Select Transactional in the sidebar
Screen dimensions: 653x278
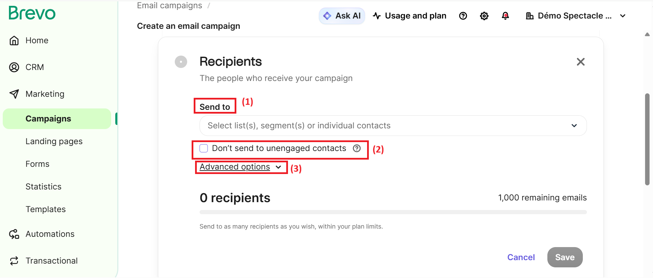click(x=52, y=261)
